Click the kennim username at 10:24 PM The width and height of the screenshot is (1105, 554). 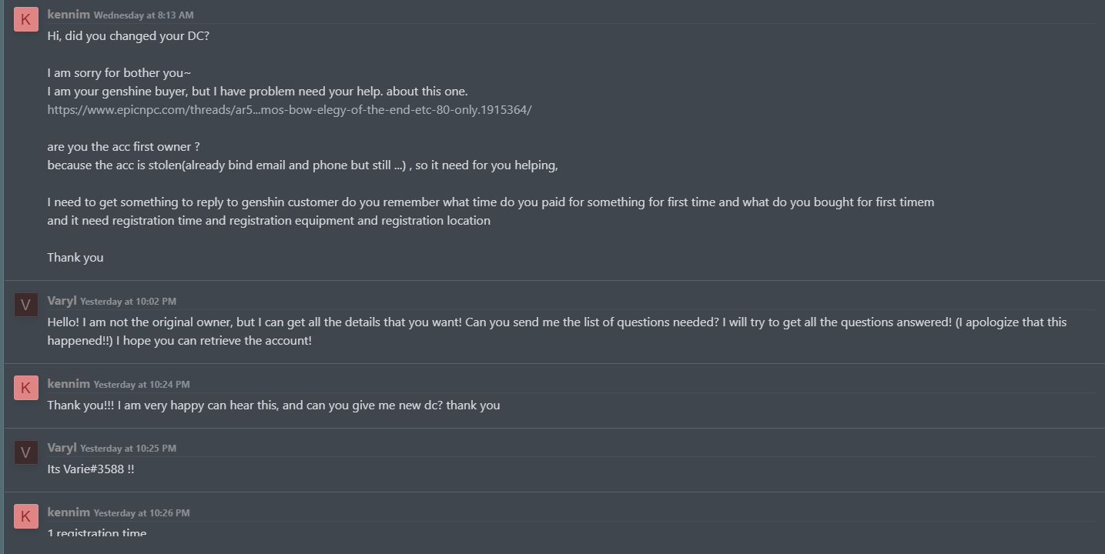(x=69, y=383)
